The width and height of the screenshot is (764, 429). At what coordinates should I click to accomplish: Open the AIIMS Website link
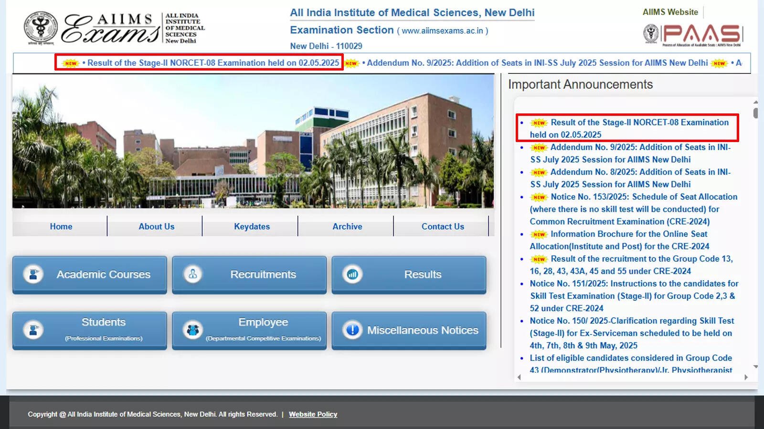click(670, 12)
